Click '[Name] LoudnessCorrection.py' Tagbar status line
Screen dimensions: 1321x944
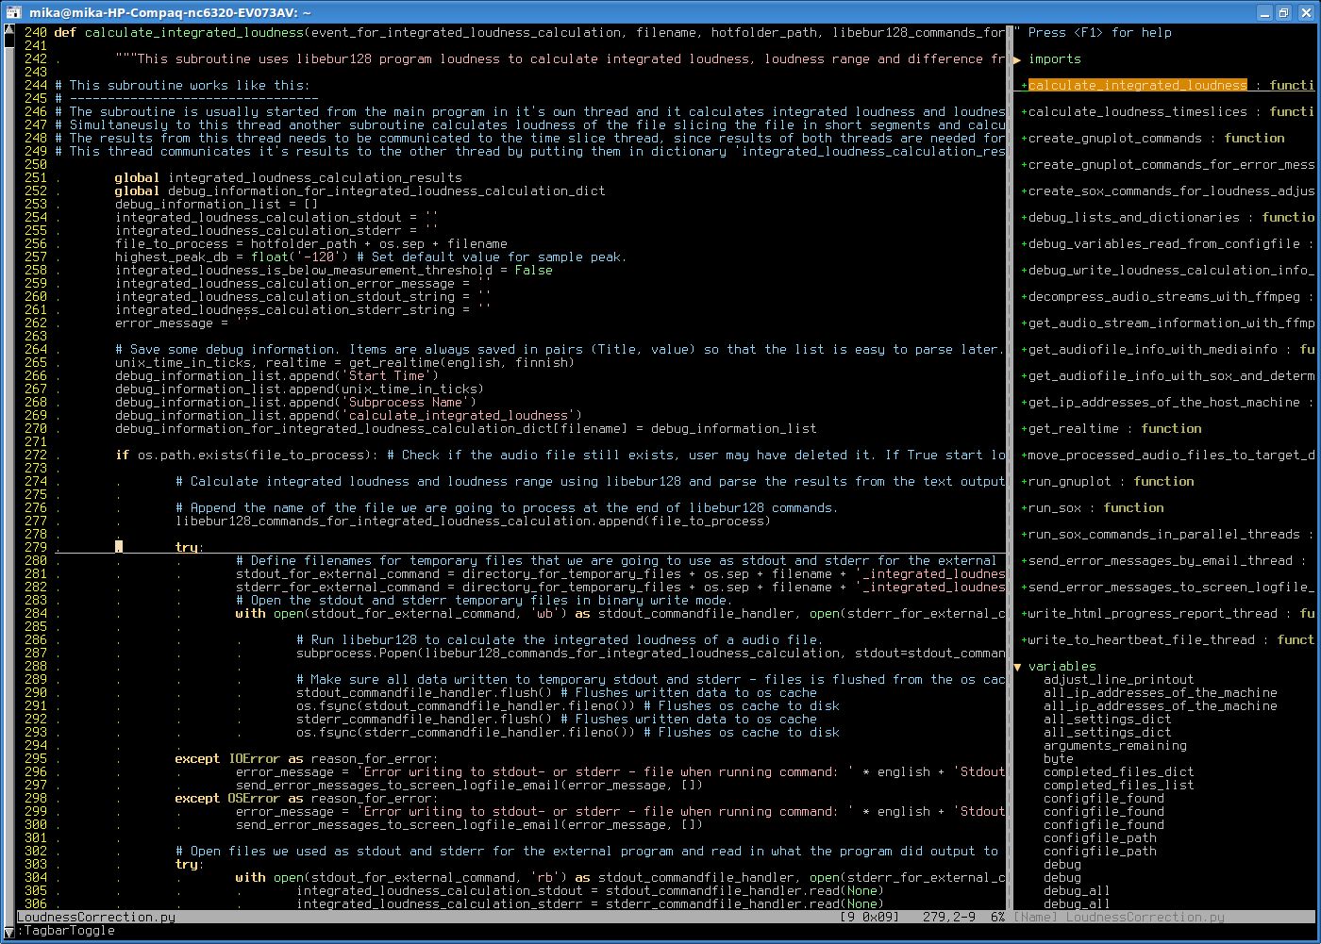1119,918
